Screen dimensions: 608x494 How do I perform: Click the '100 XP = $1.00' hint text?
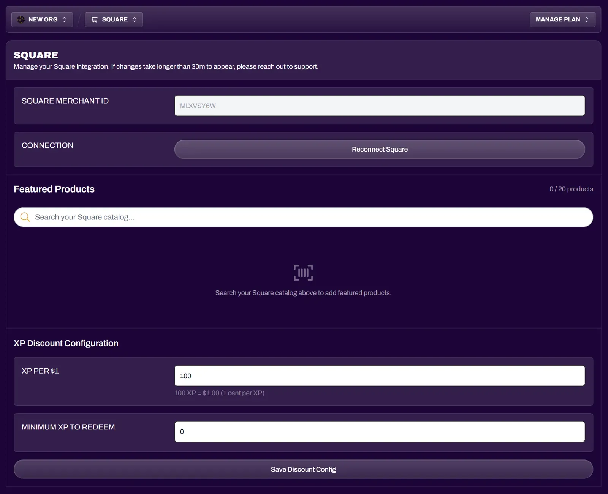click(219, 393)
